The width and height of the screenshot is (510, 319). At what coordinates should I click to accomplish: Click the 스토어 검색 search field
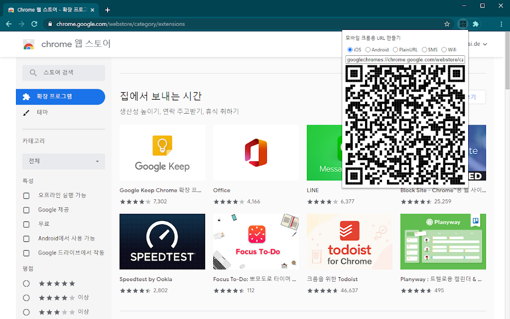(64, 73)
